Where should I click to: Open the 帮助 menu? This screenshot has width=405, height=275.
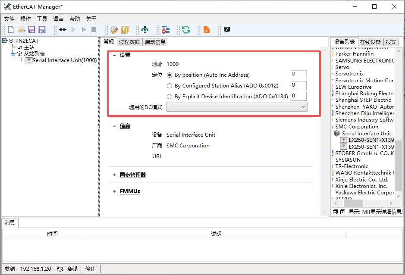[75, 19]
